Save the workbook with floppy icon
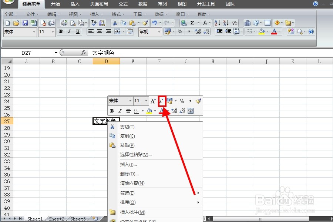This screenshot has width=333, height=222. click(25, 23)
